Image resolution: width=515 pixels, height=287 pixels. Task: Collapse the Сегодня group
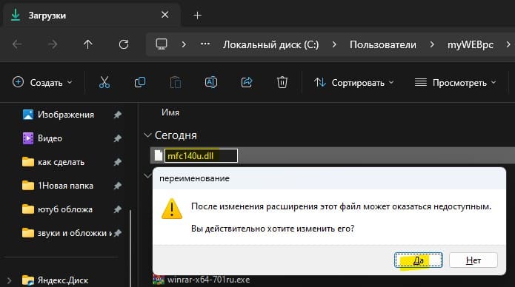coord(147,135)
